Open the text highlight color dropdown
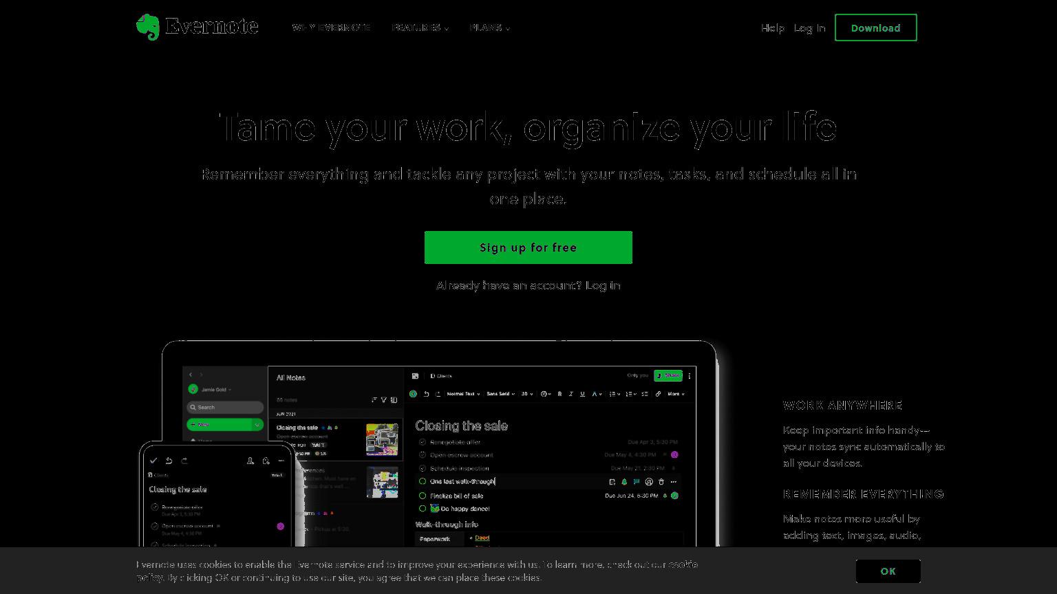 (597, 394)
